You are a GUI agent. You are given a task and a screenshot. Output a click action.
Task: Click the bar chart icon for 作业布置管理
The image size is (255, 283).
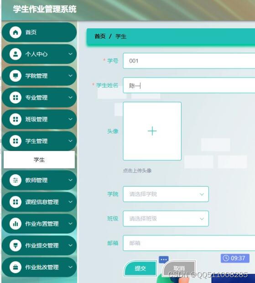[16, 223]
